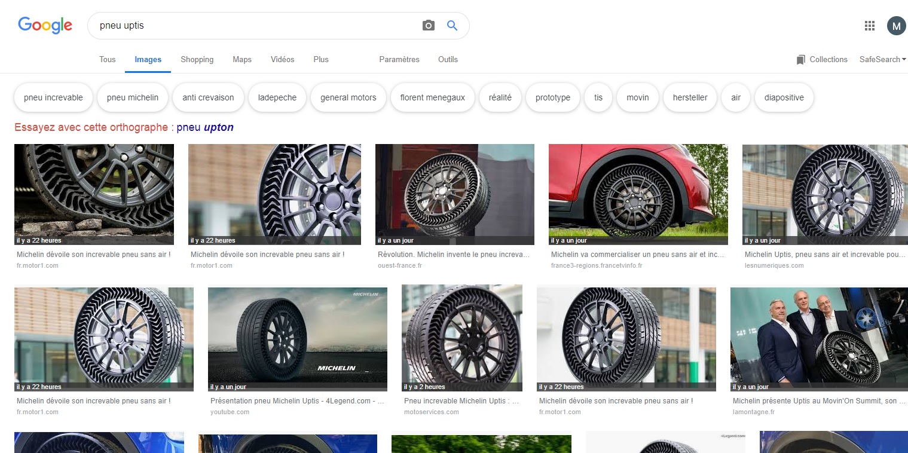This screenshot has width=908, height=453.
Task: Click the suggested spelling pneu upton
Action: tap(205, 127)
